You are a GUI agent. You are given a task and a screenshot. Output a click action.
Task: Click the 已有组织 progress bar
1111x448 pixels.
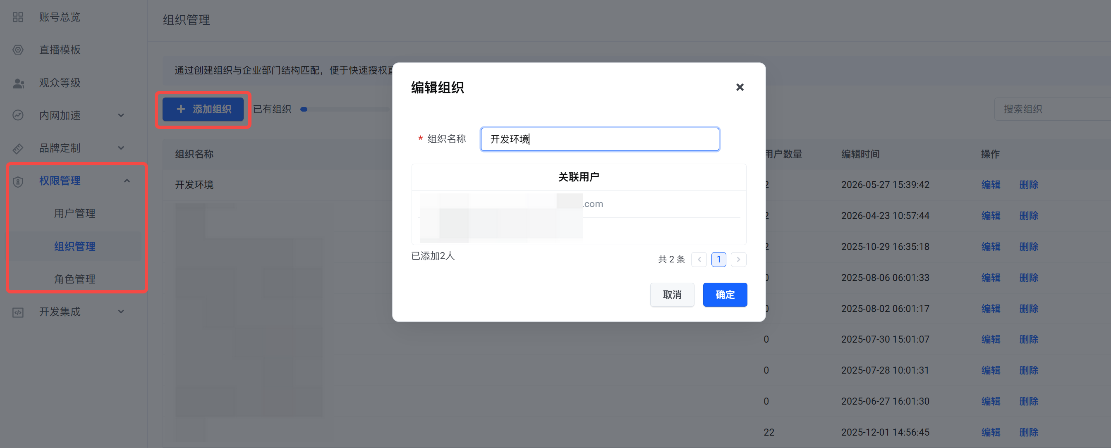(x=345, y=110)
